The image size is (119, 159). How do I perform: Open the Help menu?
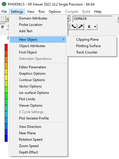98,12
